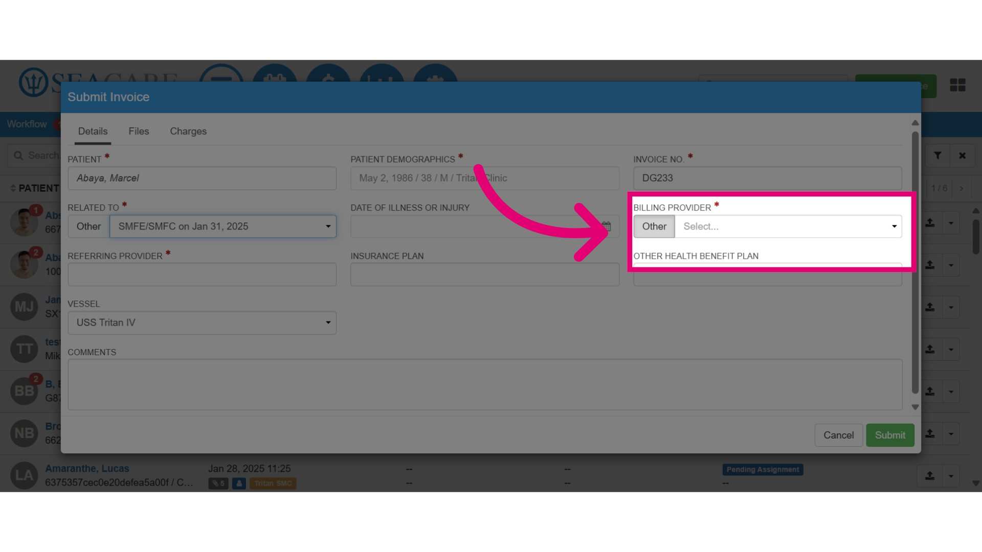The height and width of the screenshot is (552, 982).
Task: Click the 1 / 6 page indicator
Action: pos(939,188)
